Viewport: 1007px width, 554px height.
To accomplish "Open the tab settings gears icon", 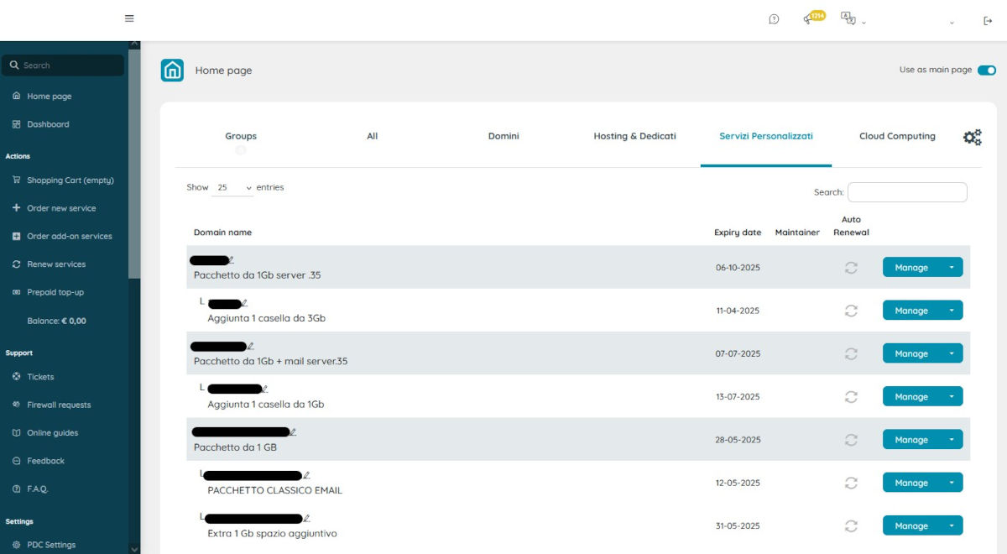I will click(972, 138).
